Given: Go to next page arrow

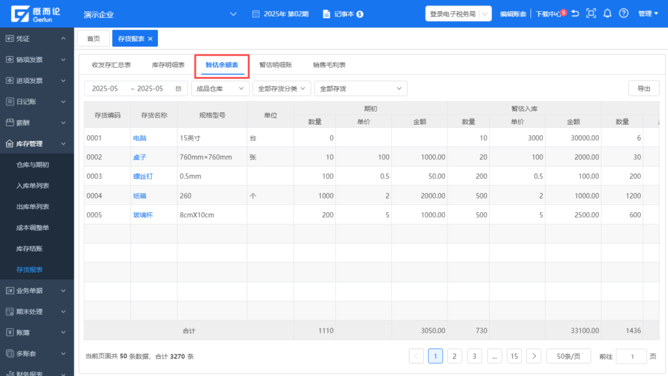Looking at the screenshot, I should click(x=534, y=356).
